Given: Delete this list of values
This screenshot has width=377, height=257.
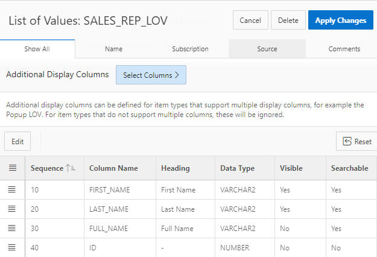Looking at the screenshot, I should (x=288, y=20).
